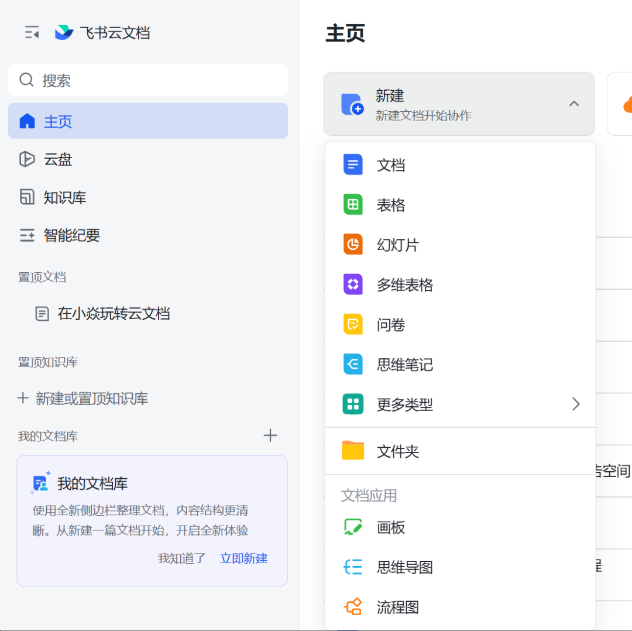Click the Whiteboard (画板) icon
Screen dimensions: 632x631
click(353, 527)
